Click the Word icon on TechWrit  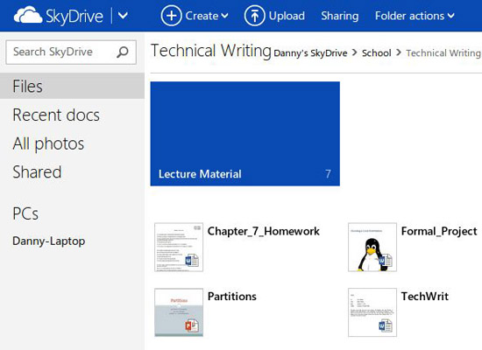click(386, 325)
